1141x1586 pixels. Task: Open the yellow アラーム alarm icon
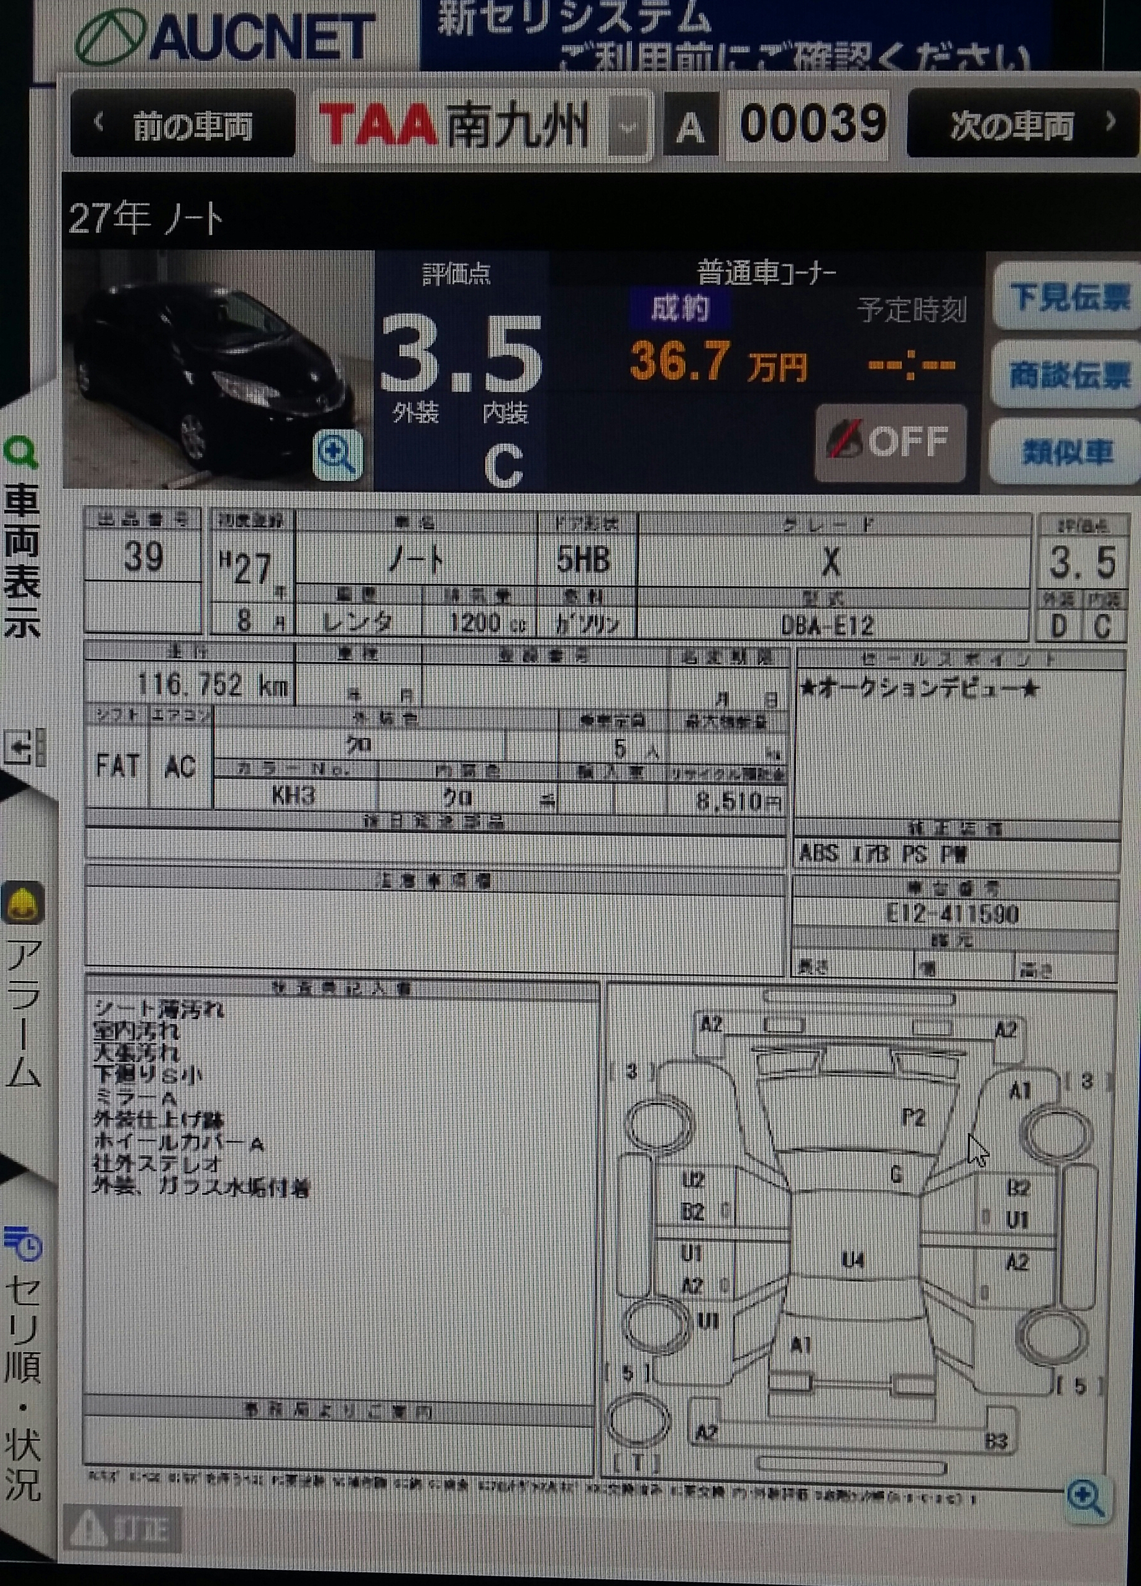click(x=24, y=903)
